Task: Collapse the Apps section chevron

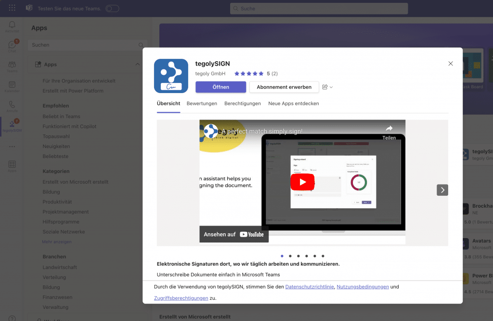Action: tap(137, 65)
